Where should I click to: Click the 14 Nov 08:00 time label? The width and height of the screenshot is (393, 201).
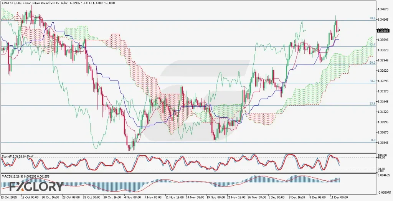pos(195,198)
